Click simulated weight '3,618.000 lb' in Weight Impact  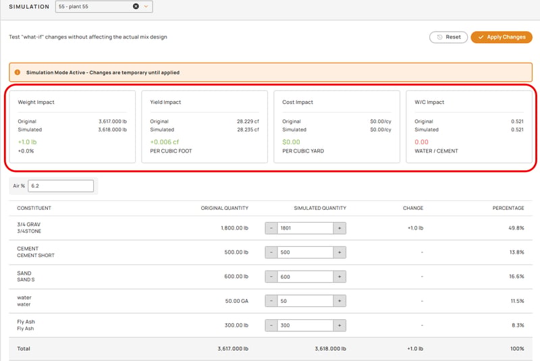[112, 130]
